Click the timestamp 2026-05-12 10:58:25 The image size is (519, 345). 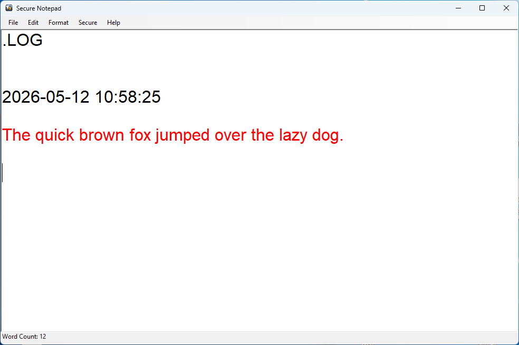(81, 97)
